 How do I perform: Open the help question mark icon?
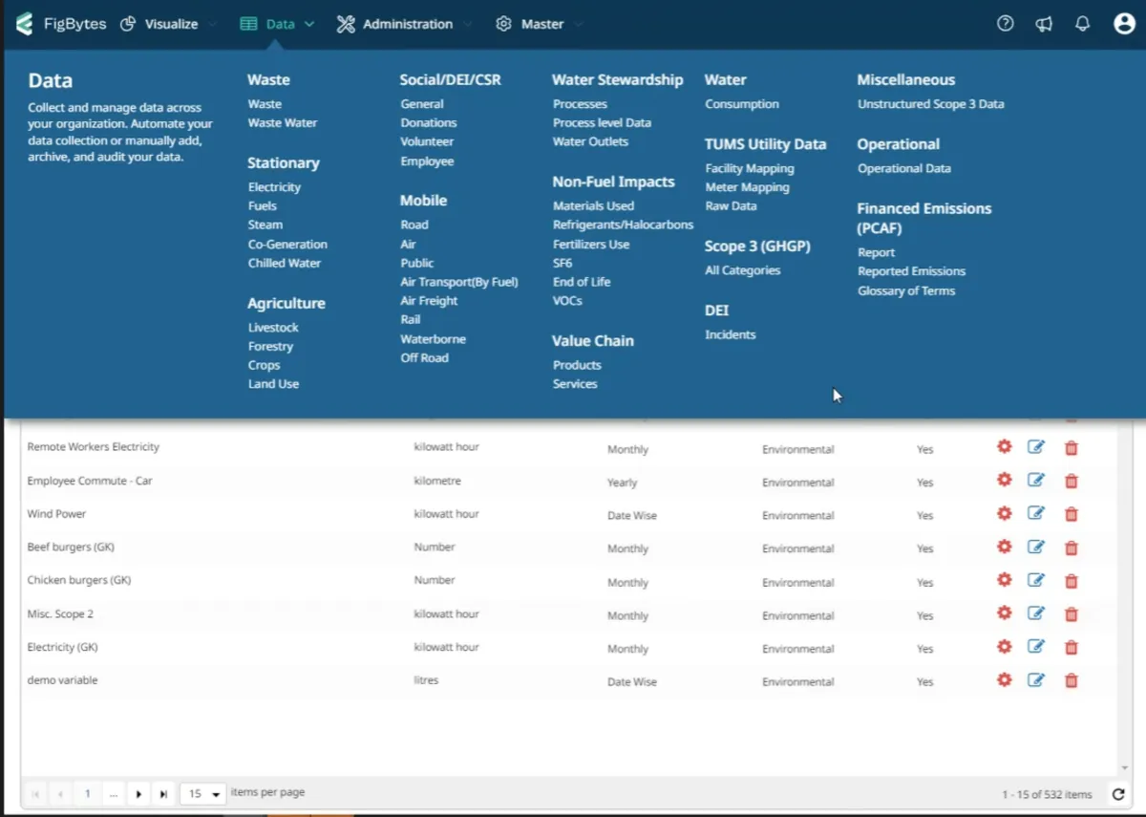pyautogui.click(x=1005, y=24)
